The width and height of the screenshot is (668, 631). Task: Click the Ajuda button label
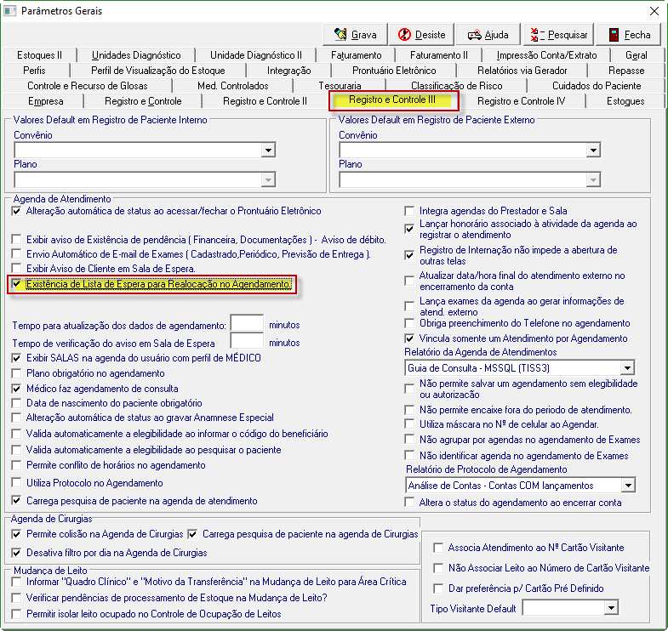click(496, 35)
